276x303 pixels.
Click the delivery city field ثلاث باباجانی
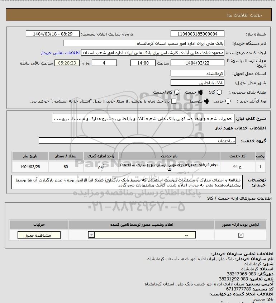198,83
